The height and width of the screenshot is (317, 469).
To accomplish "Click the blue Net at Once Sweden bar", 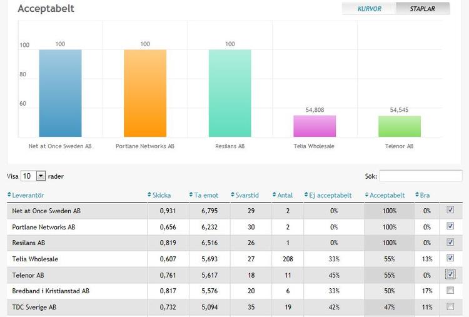I will click(60, 93).
